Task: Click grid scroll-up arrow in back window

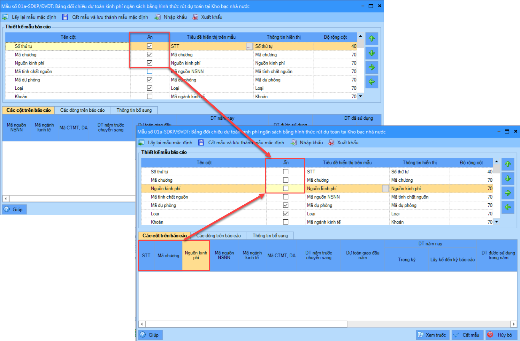Action: 361,36
